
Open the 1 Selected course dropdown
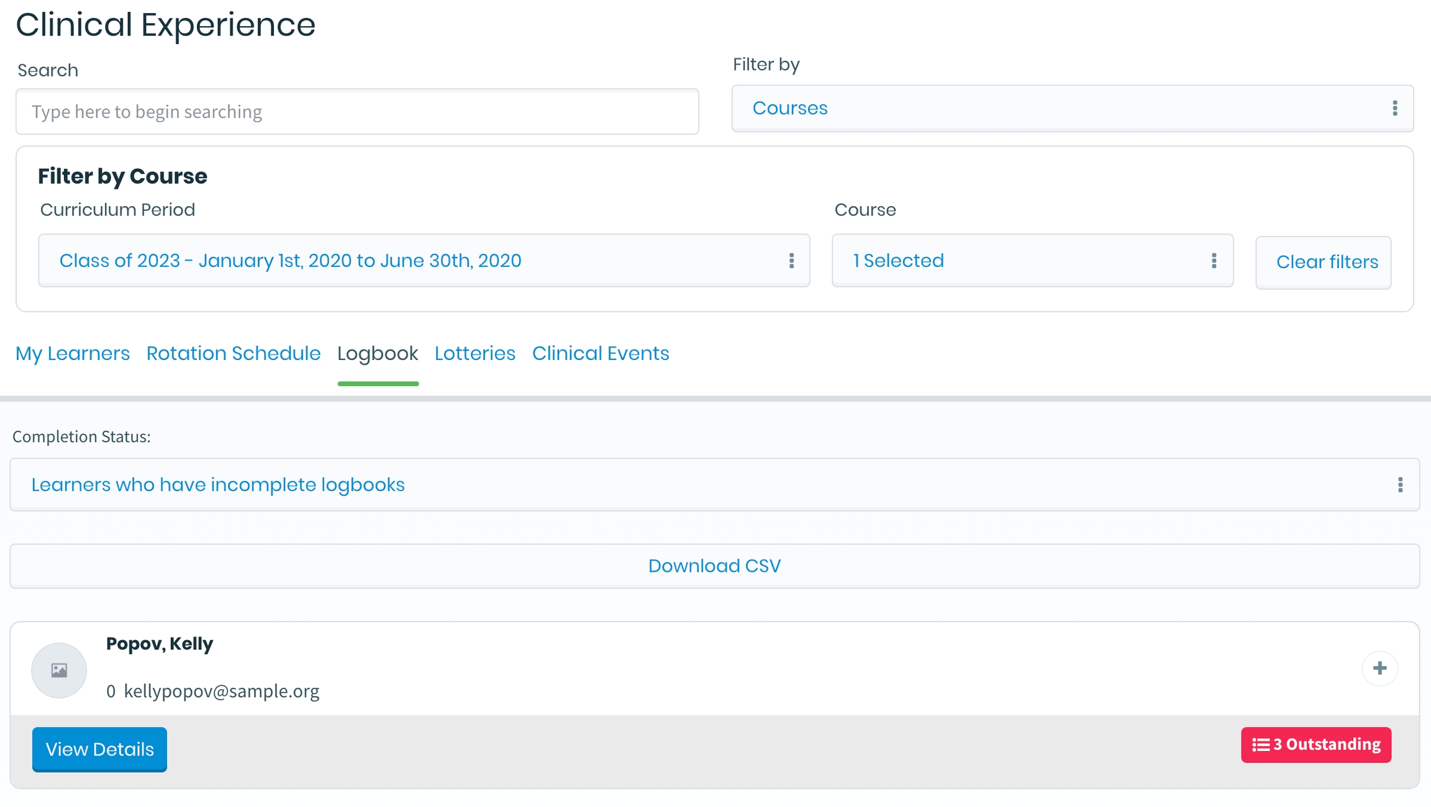click(1019, 261)
